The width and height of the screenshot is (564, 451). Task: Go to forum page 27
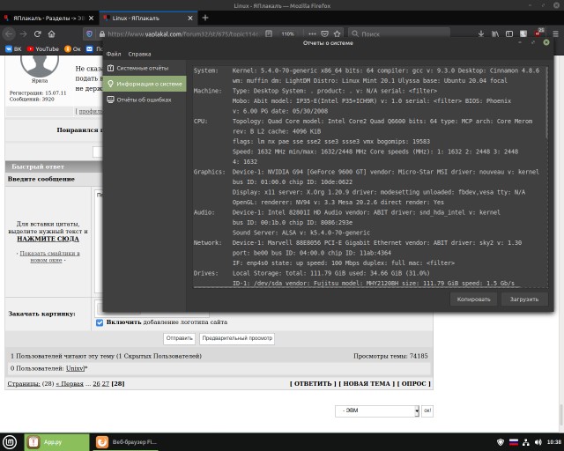coord(105,384)
